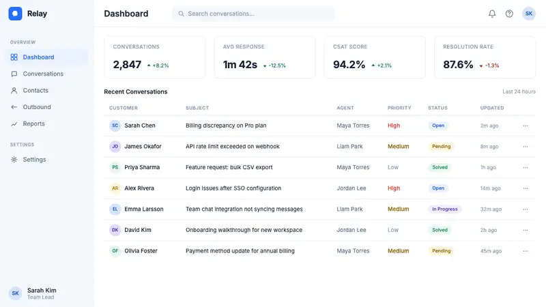The width and height of the screenshot is (546, 307).
Task: Click the EL avatar for Emma Larsson
Action: pos(115,209)
